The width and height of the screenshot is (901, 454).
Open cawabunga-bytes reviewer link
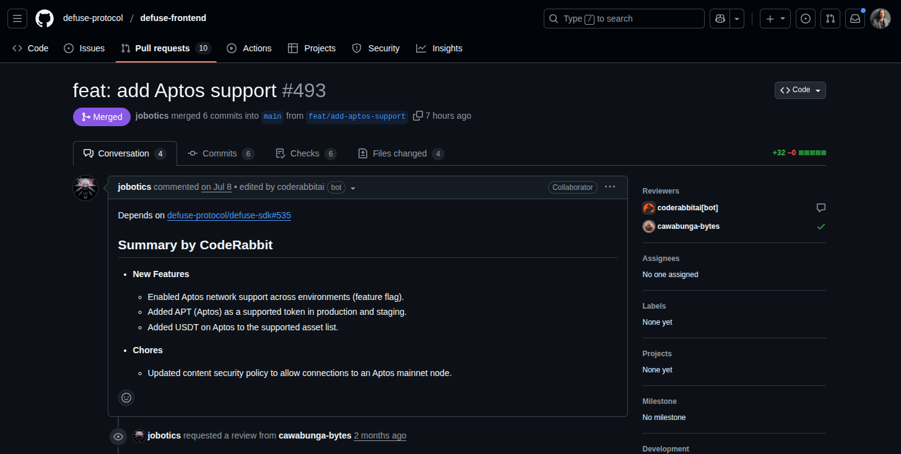689,226
